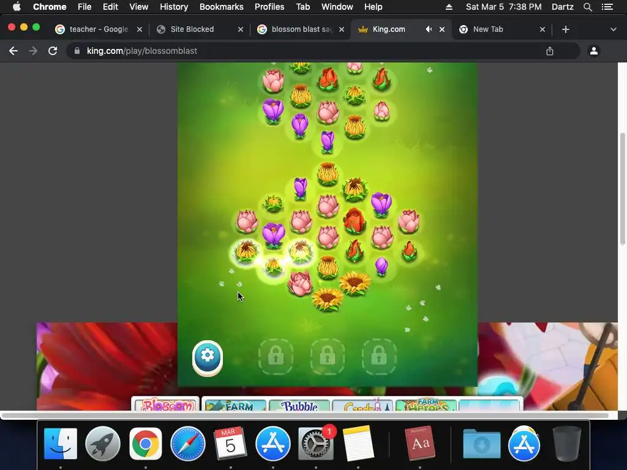
Task: Open Spotlight search magnifier icon
Action: 587,7
